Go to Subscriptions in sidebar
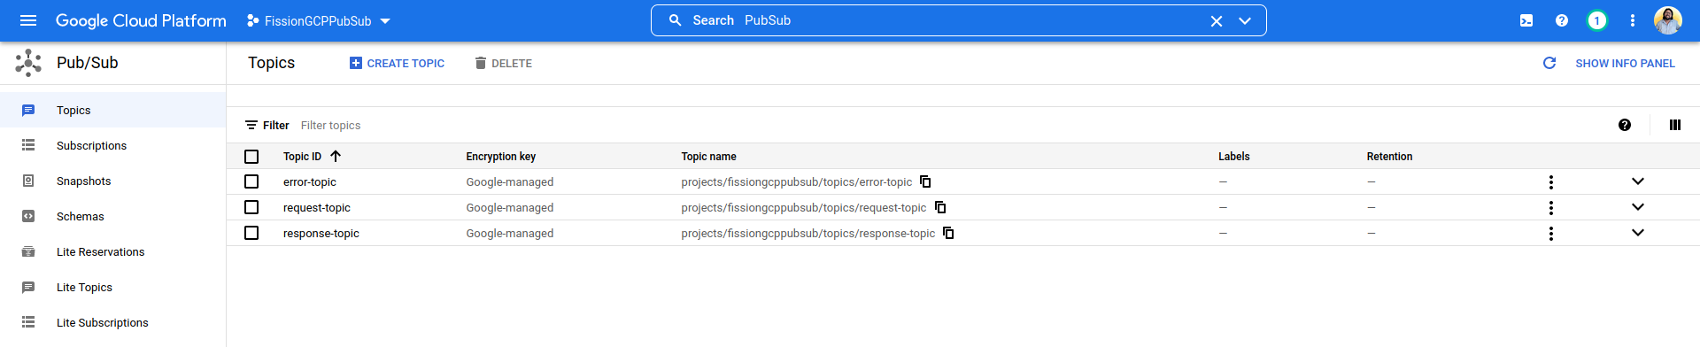This screenshot has height=347, width=1700. tap(112, 145)
